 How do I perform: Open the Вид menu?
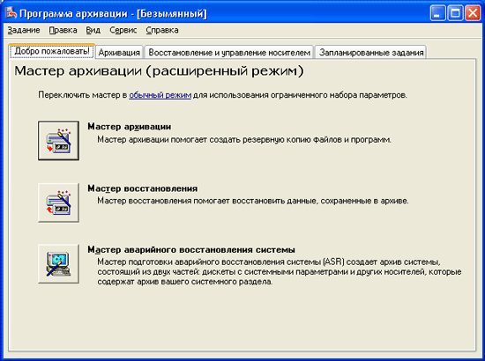(93, 30)
